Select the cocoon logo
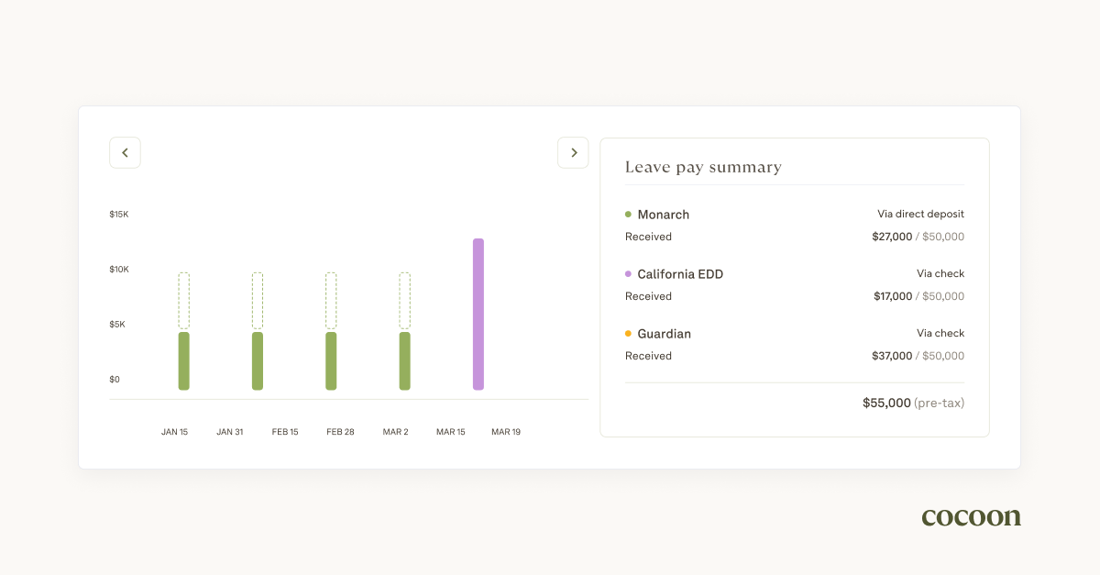 point(971,516)
